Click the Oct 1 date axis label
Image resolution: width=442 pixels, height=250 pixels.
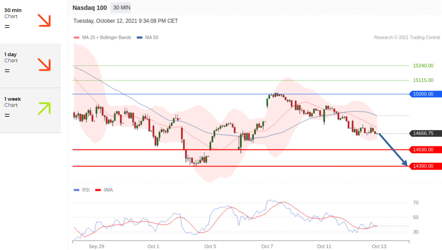pos(153,246)
